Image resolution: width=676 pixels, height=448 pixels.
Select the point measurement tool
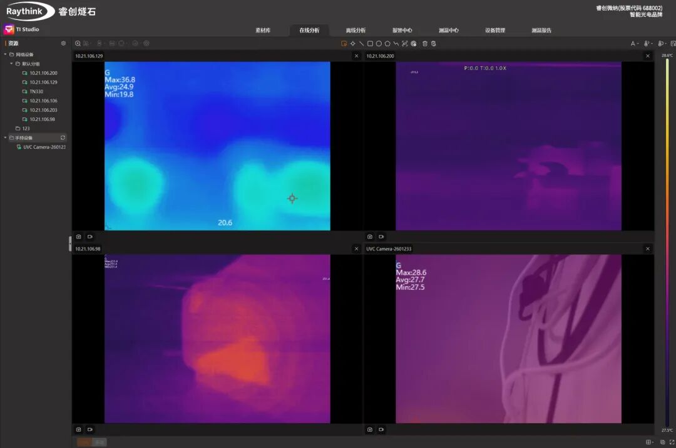352,44
